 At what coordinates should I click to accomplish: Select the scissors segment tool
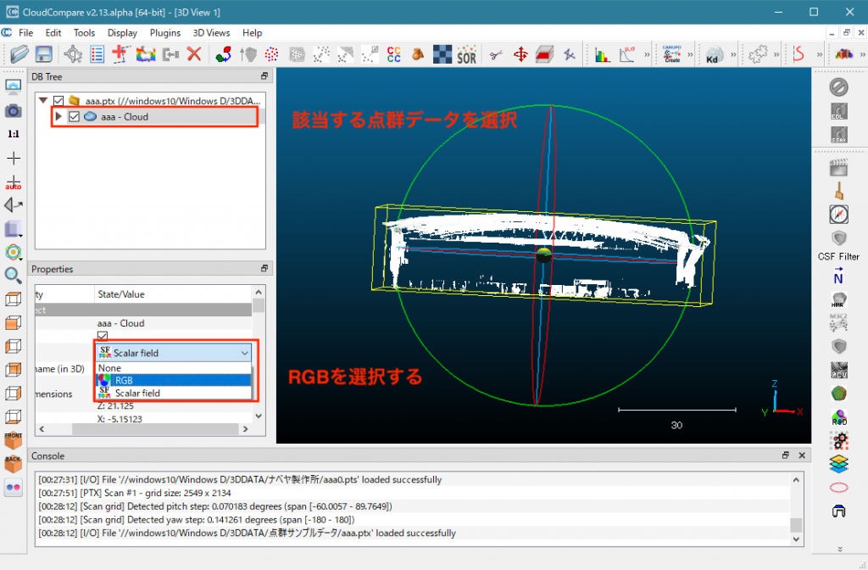(x=498, y=54)
